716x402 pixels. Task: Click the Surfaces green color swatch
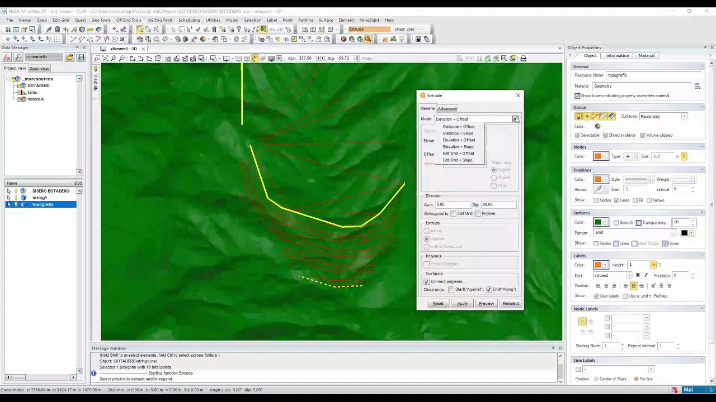pos(598,222)
